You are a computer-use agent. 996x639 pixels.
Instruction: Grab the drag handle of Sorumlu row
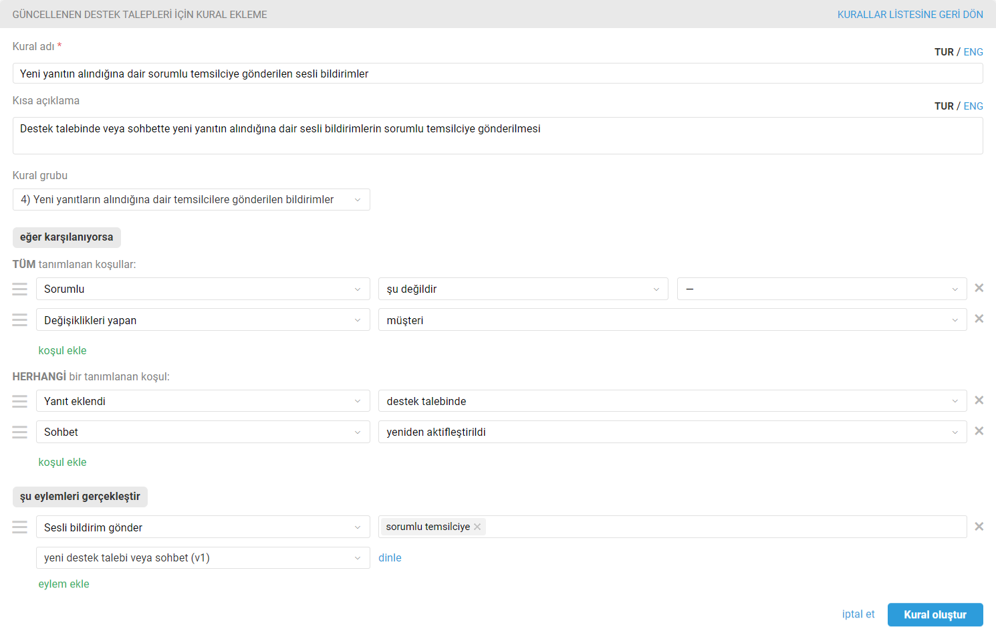coord(20,289)
